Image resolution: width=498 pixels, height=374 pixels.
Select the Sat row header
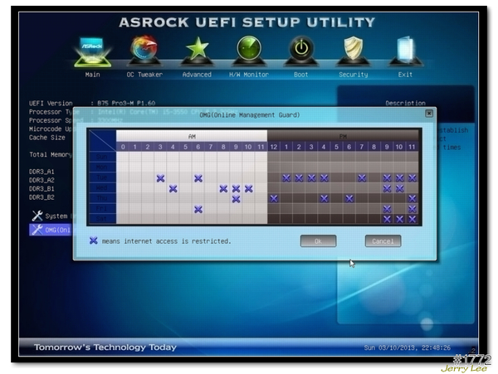102,219
